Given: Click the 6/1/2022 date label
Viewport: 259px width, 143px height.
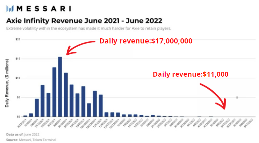Looking at the screenshot, I should (x=238, y=122).
